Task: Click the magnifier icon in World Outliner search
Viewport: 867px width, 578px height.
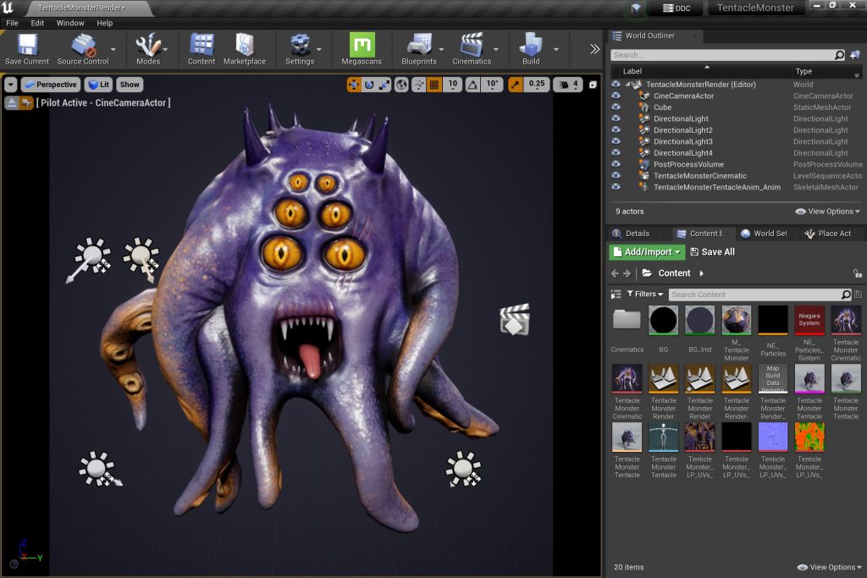Action: [839, 55]
